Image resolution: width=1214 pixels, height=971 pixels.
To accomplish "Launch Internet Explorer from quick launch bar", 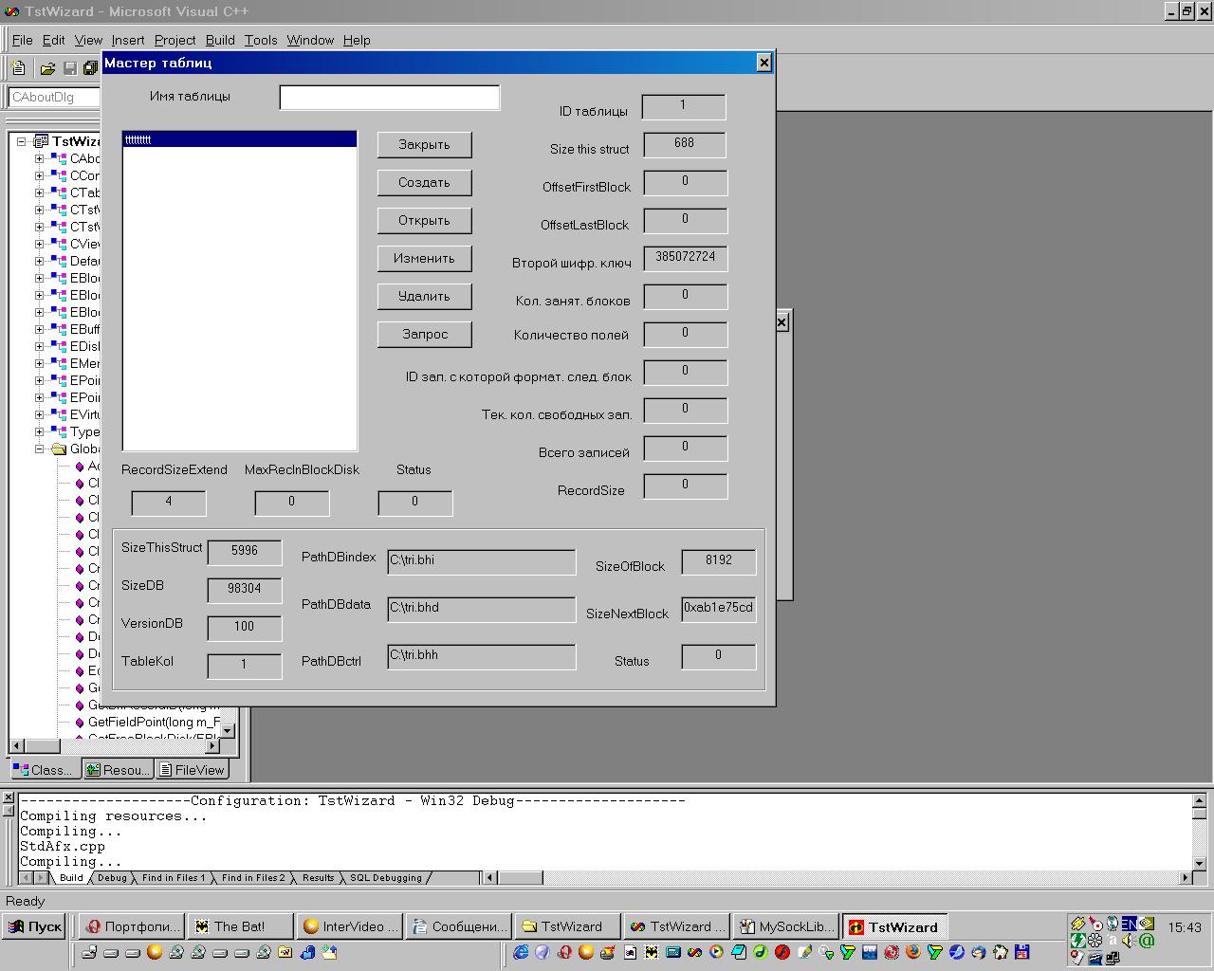I will (521, 952).
